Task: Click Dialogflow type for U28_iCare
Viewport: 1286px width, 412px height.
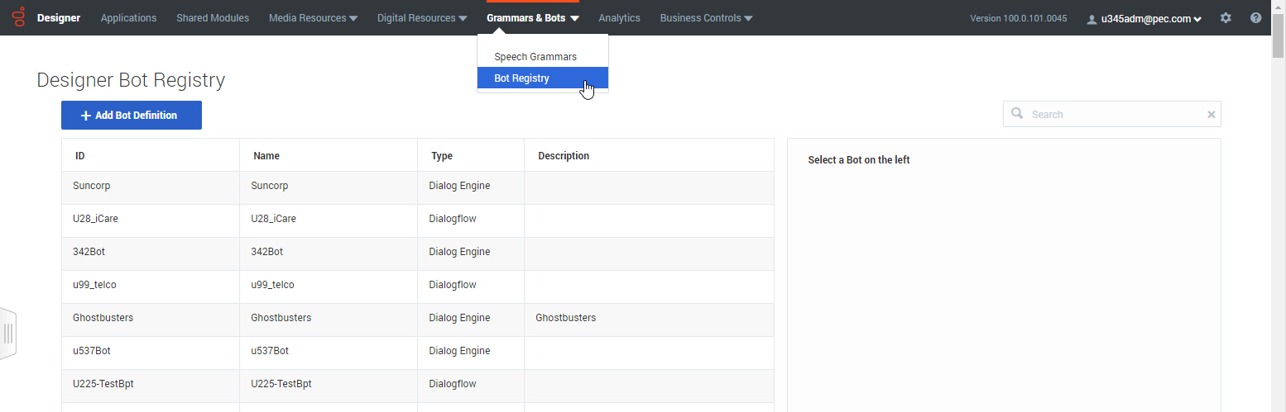Action: click(453, 219)
